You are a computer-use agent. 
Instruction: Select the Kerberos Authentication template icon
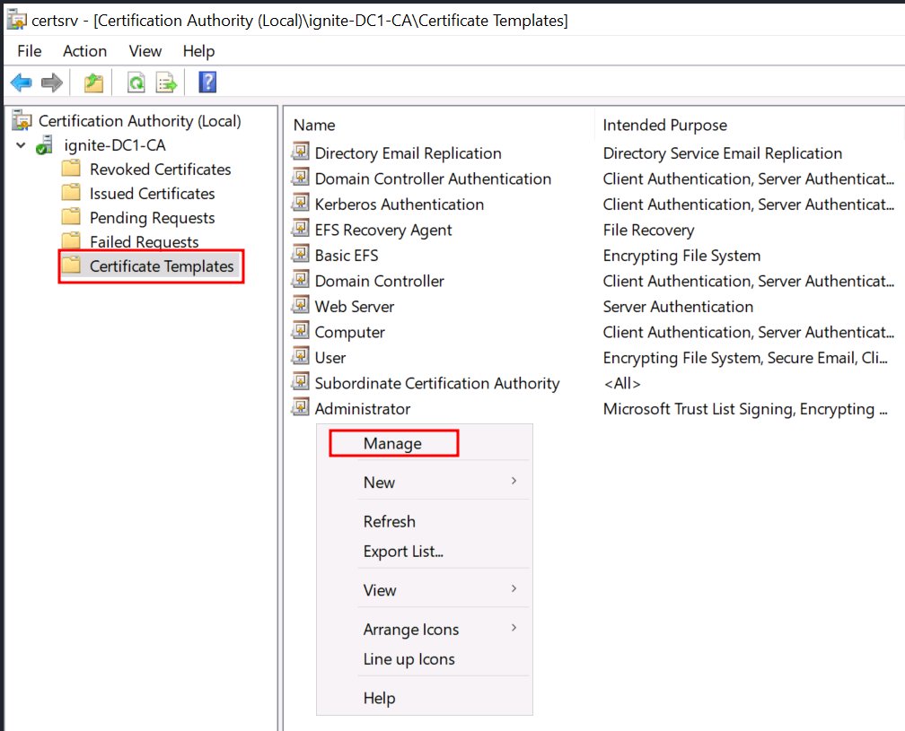click(299, 204)
